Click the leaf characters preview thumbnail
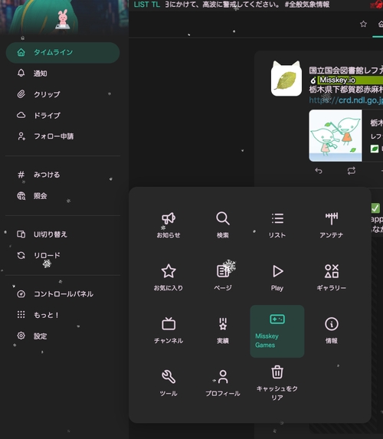Image resolution: width=383 pixels, height=439 pixels. (x=336, y=136)
